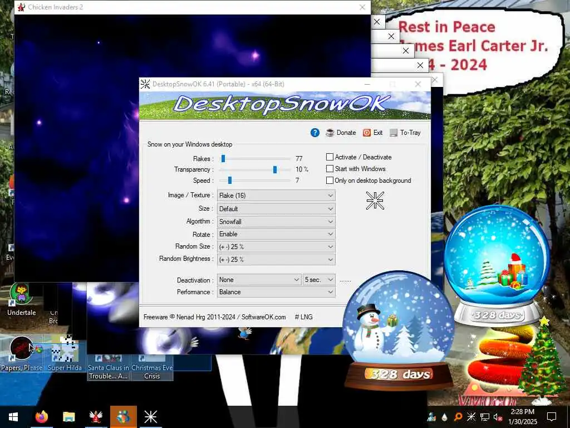The image size is (570, 428).
Task: Click the leftmost system tray figures icon
Action: pyautogui.click(x=431, y=417)
